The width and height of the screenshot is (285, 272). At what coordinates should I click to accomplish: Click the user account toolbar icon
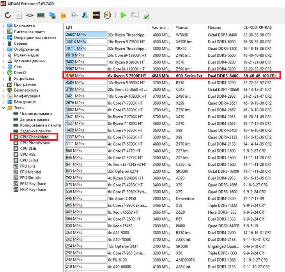tap(85, 15)
